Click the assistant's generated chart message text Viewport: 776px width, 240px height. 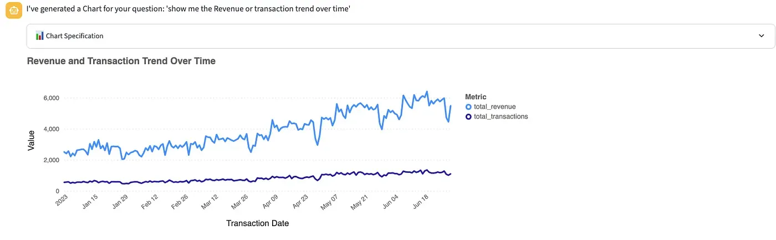click(x=188, y=9)
